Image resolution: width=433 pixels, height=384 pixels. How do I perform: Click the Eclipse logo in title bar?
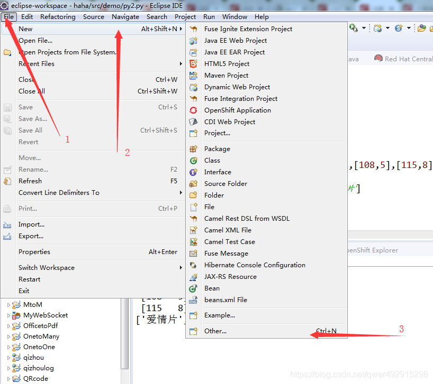click(x=5, y=5)
